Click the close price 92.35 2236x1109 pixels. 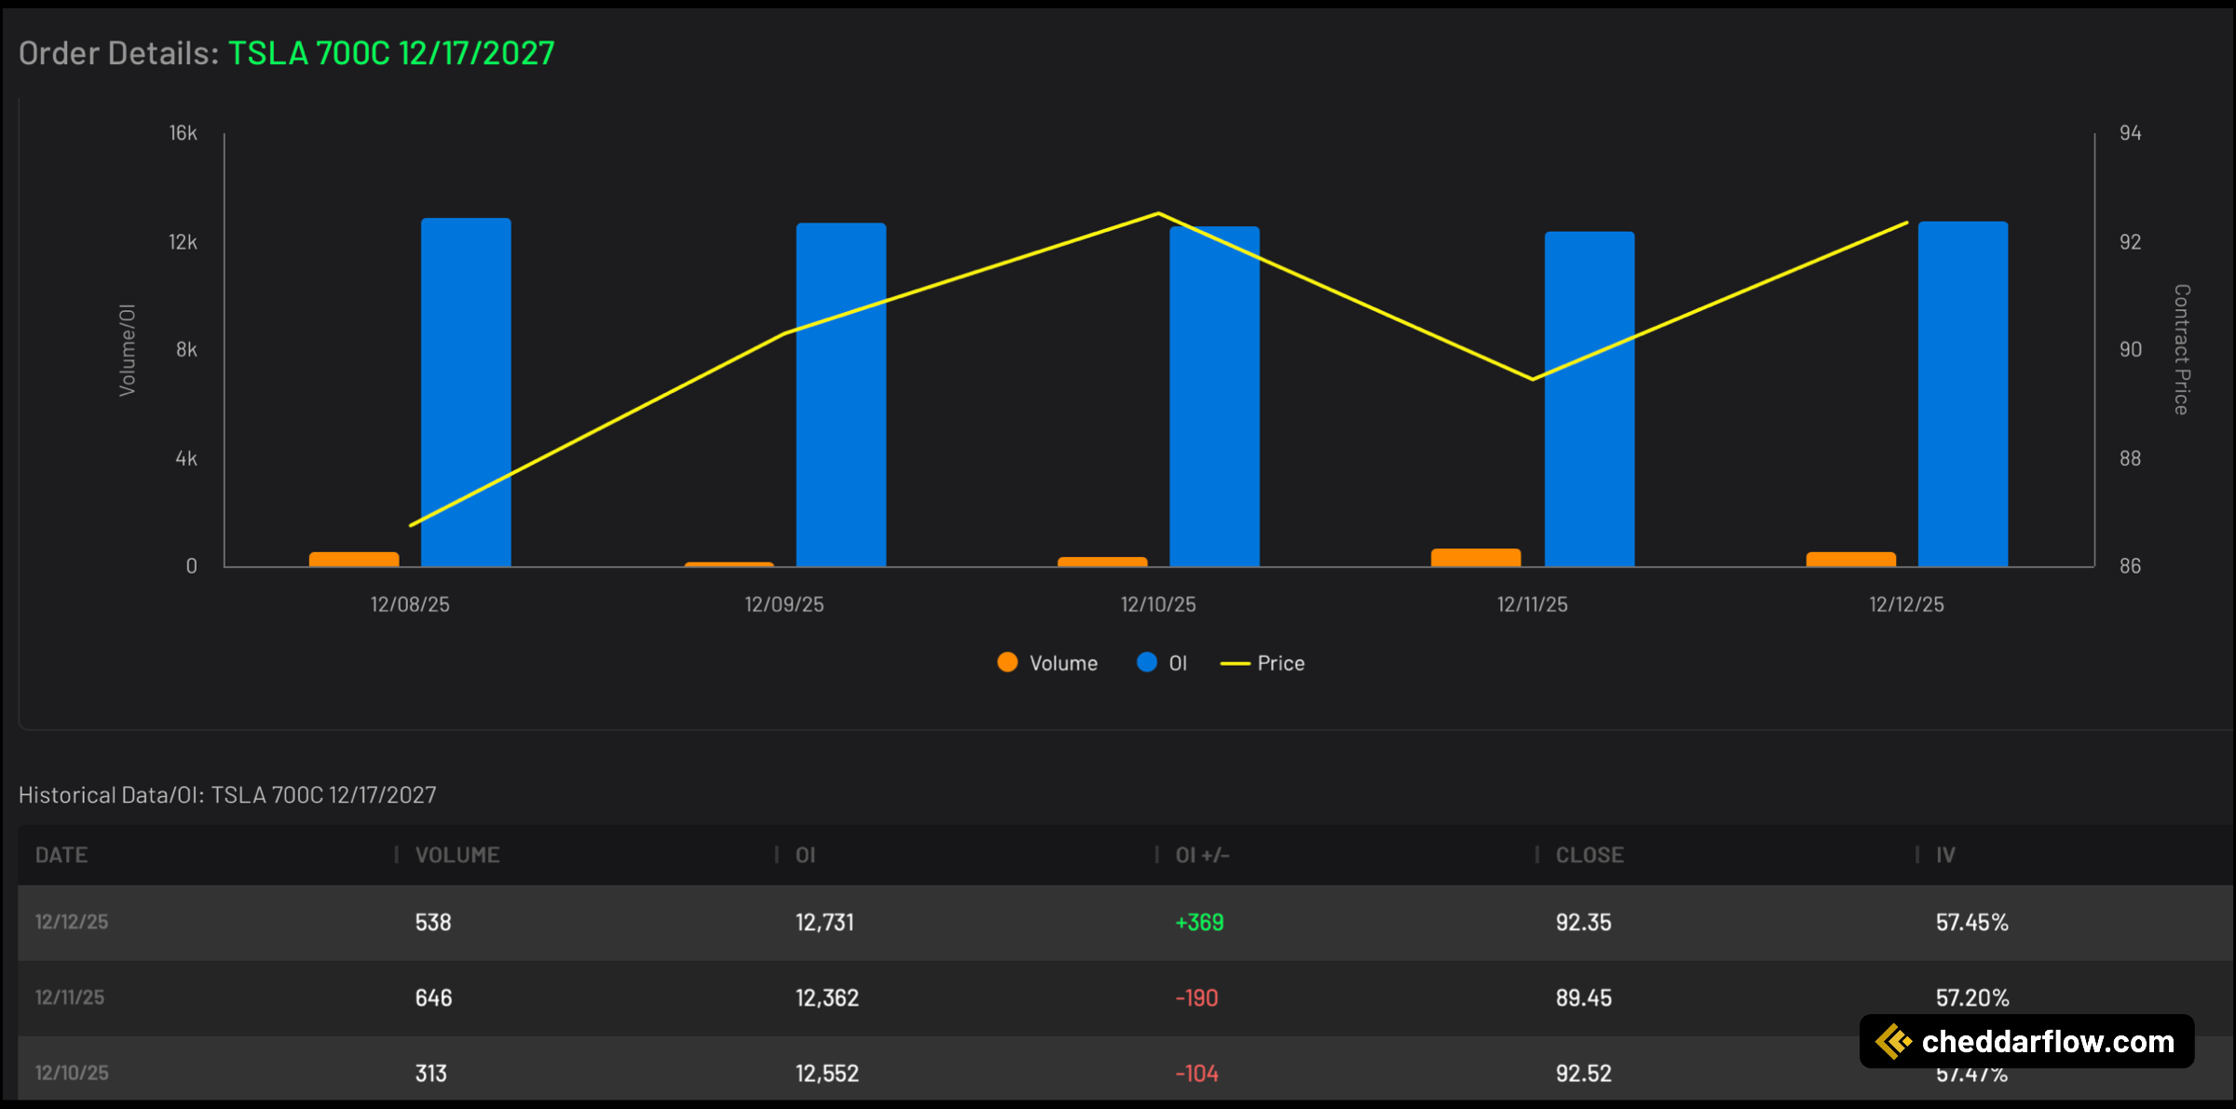coord(1583,922)
